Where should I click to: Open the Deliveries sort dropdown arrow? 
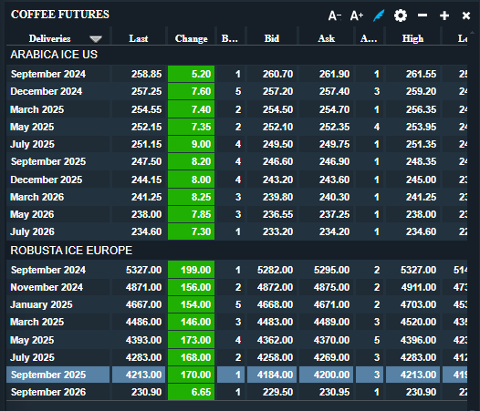coord(96,39)
